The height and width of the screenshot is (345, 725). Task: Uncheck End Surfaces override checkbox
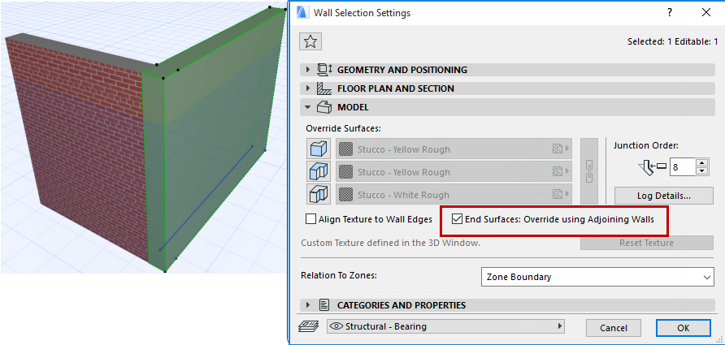coord(458,219)
